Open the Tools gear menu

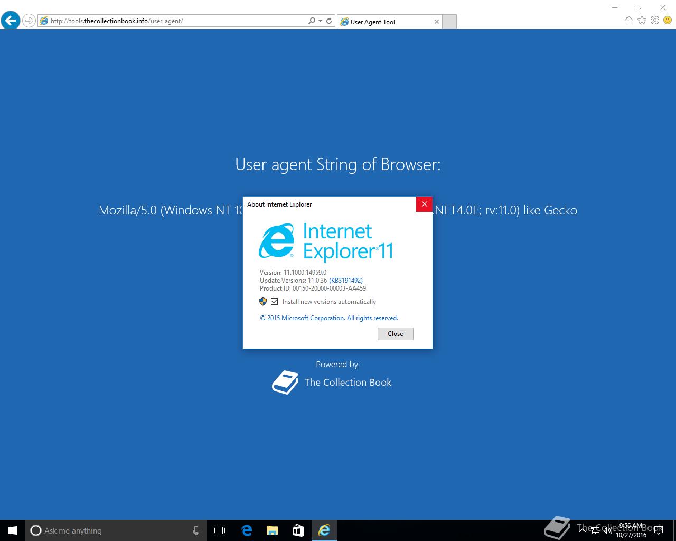655,21
